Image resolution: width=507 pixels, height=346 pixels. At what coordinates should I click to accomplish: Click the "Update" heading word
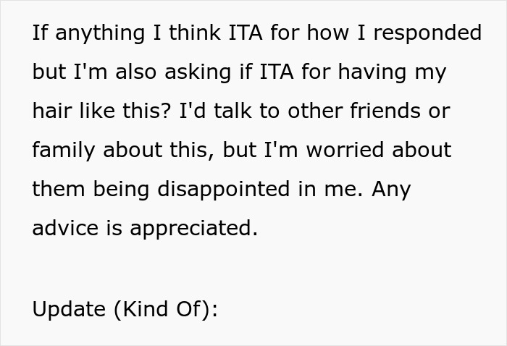69,310
